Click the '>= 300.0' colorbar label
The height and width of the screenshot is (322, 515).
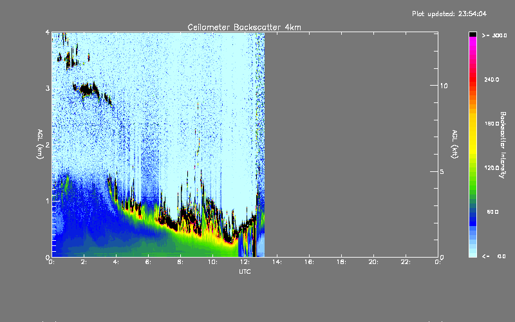[494, 35]
